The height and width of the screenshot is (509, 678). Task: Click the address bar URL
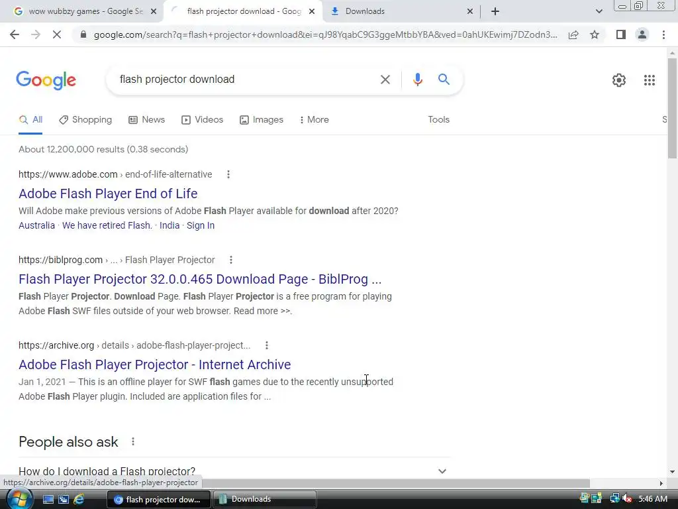point(325,34)
